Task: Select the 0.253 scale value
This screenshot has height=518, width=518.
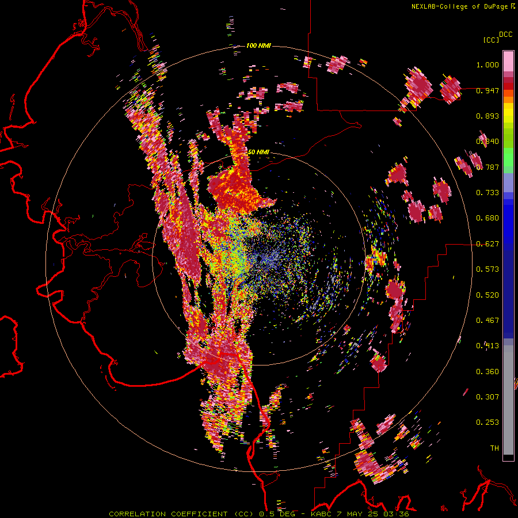Action: click(487, 422)
